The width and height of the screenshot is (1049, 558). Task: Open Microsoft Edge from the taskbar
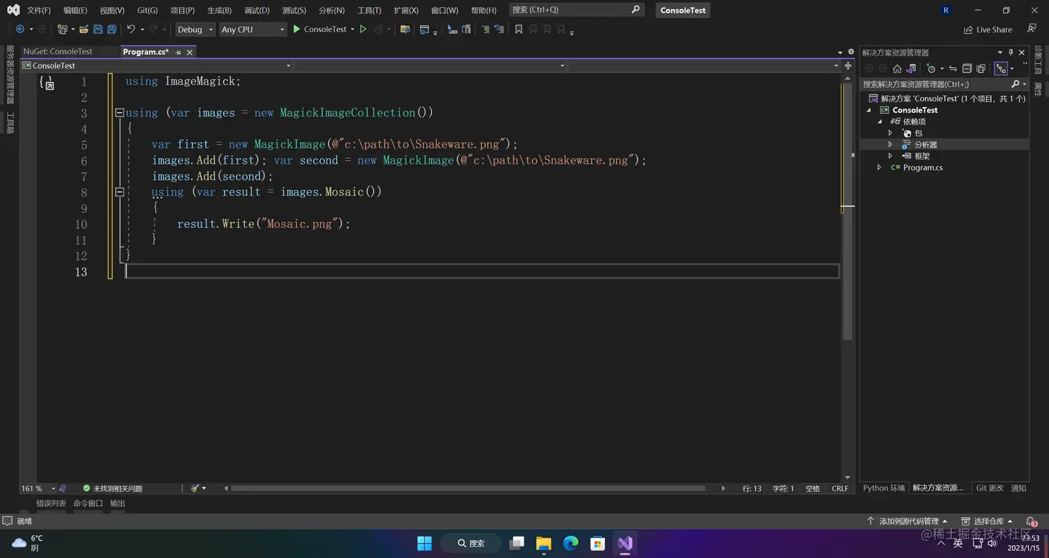570,543
